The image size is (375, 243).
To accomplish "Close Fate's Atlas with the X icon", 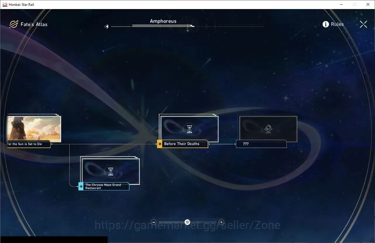I will (x=363, y=24).
